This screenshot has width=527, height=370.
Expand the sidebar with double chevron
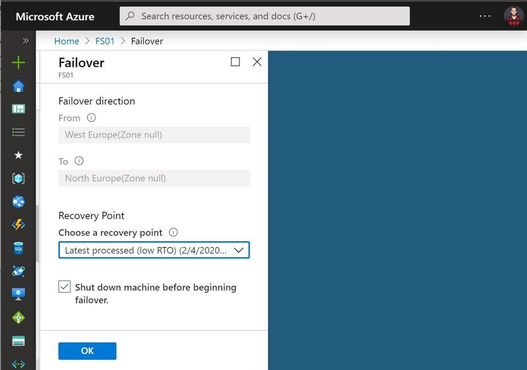[x=25, y=41]
